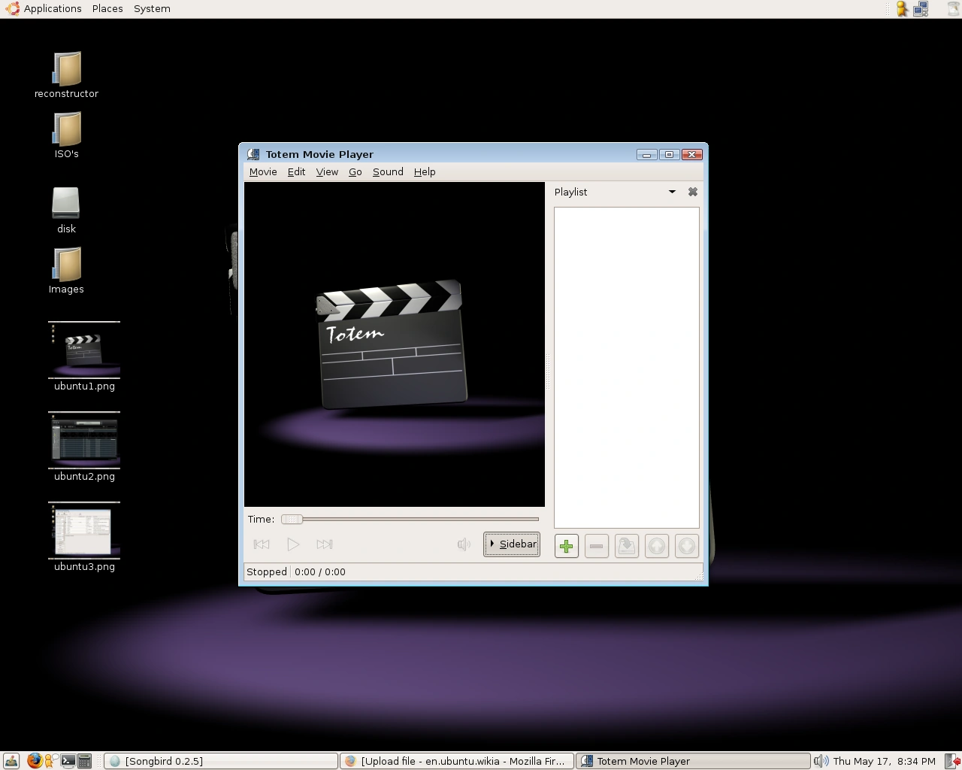The height and width of the screenshot is (770, 962).
Task: Click the Stopped status text
Action: pos(267,572)
